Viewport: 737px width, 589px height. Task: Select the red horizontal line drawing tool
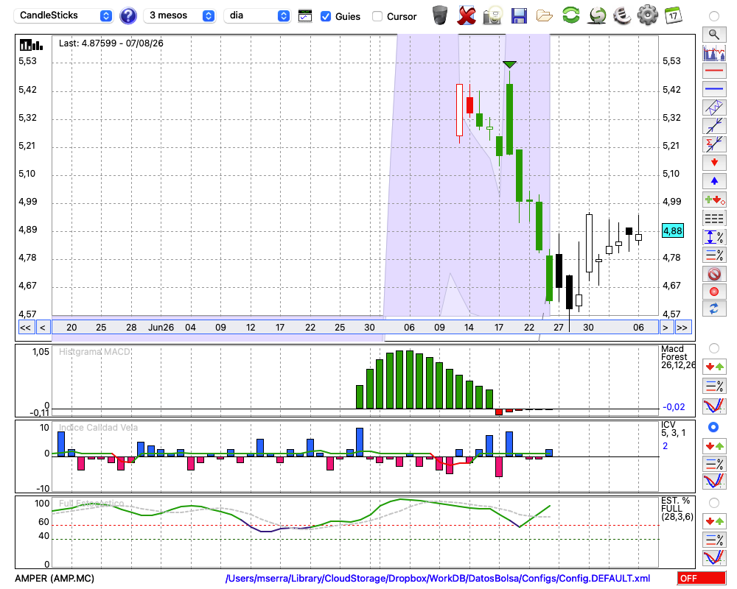click(714, 71)
